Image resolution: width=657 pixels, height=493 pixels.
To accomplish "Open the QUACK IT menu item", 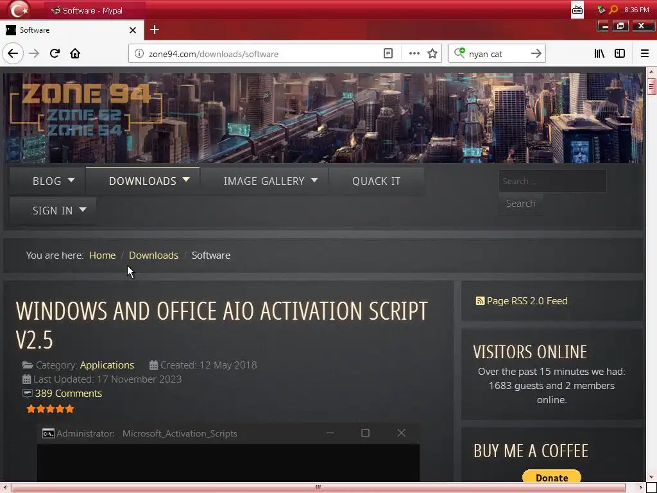I will (x=376, y=181).
